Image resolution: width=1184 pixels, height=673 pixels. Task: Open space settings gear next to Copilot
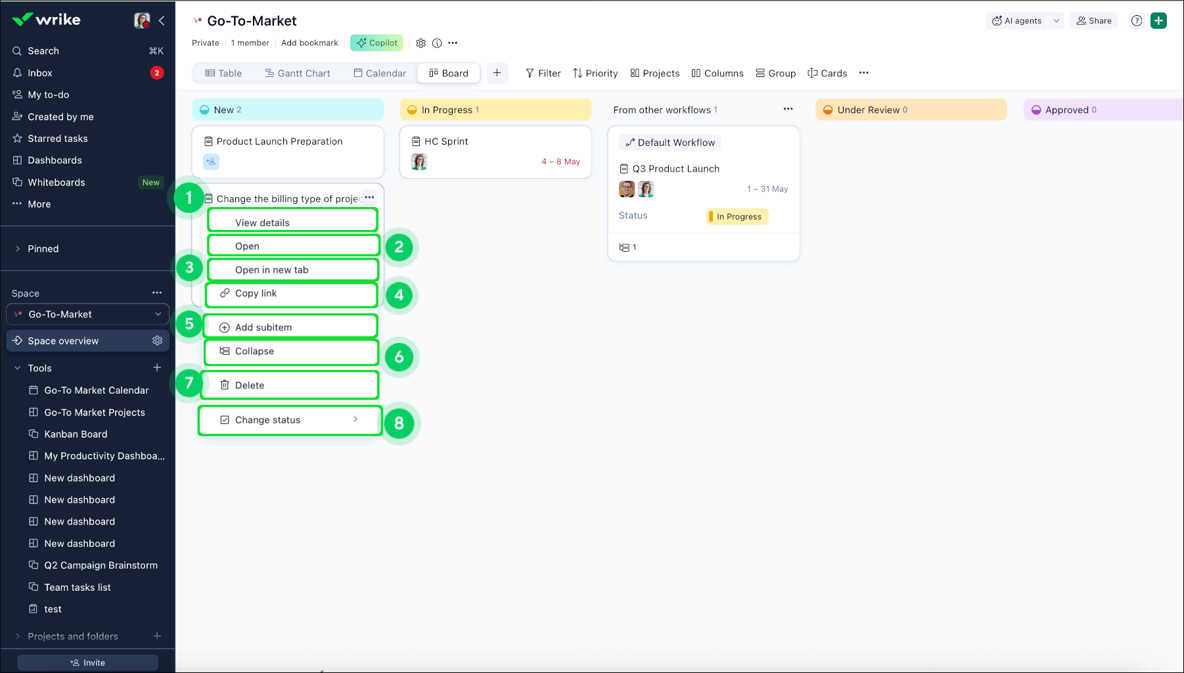point(421,43)
